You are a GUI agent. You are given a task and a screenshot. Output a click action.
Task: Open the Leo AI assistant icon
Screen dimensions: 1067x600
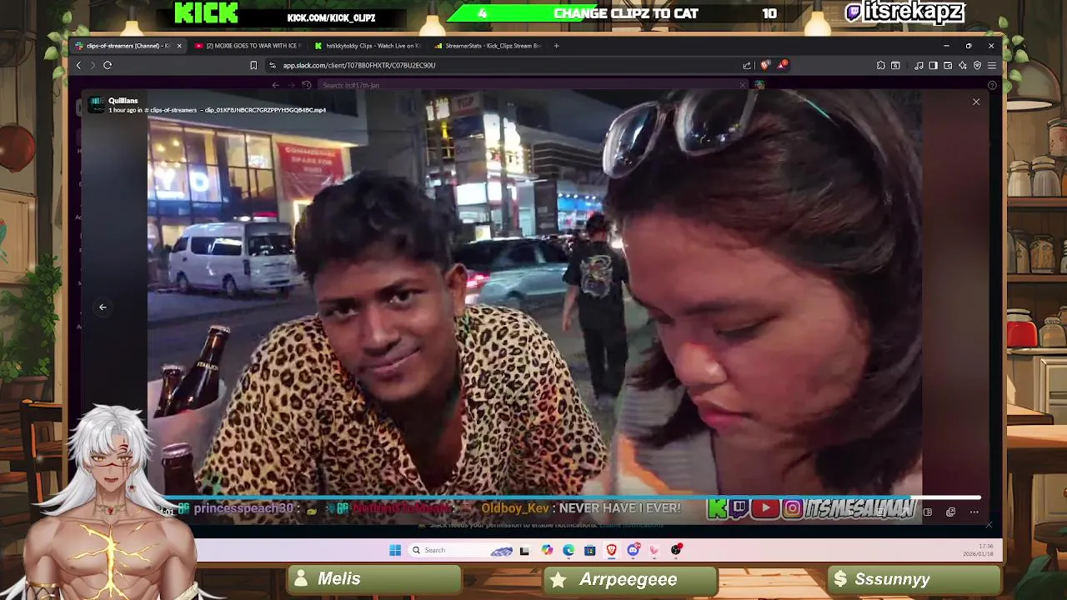click(x=963, y=65)
